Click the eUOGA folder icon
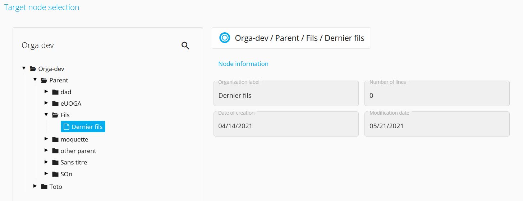 55,104
